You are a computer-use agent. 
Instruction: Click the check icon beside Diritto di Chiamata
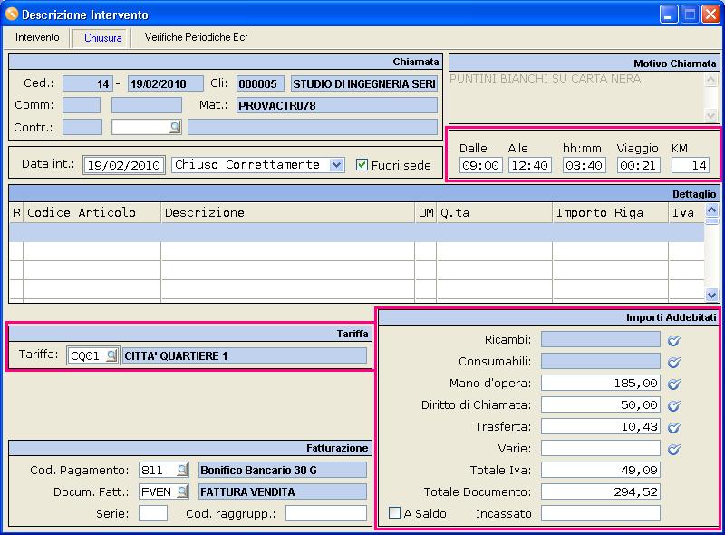[x=674, y=405]
